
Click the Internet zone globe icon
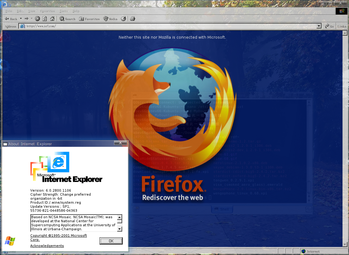[303, 251]
